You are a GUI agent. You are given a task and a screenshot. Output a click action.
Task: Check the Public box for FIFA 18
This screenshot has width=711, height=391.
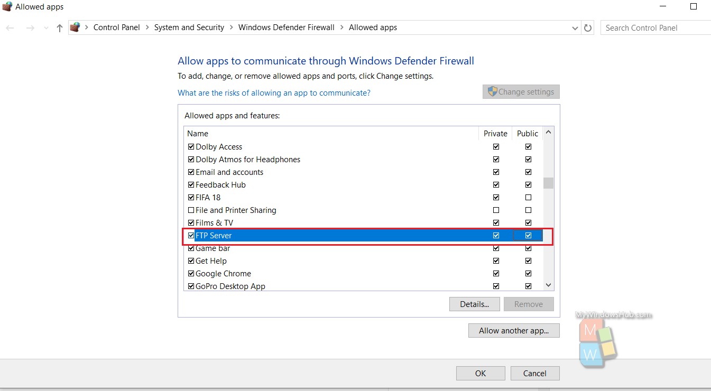pyautogui.click(x=528, y=198)
